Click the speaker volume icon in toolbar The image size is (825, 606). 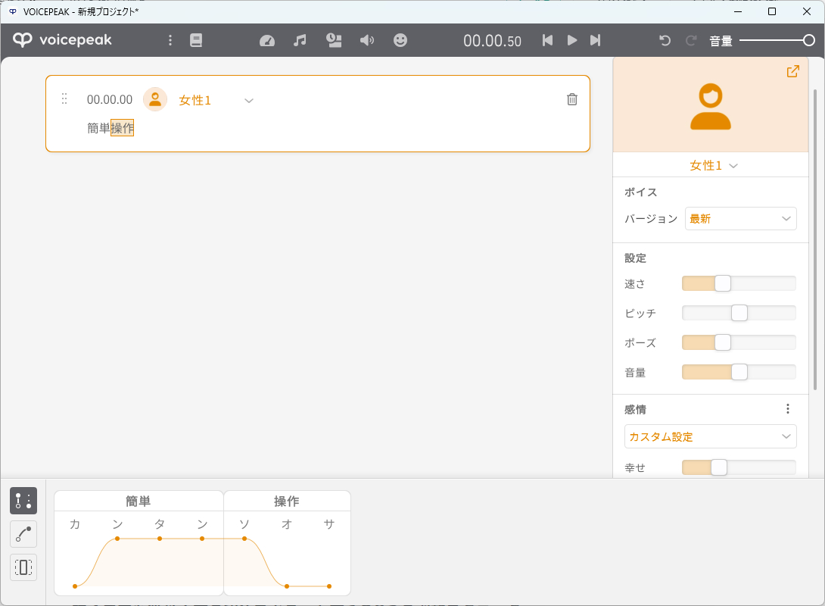coord(367,40)
